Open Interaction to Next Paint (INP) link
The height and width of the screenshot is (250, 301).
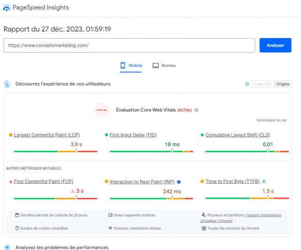pyautogui.click(x=142, y=182)
